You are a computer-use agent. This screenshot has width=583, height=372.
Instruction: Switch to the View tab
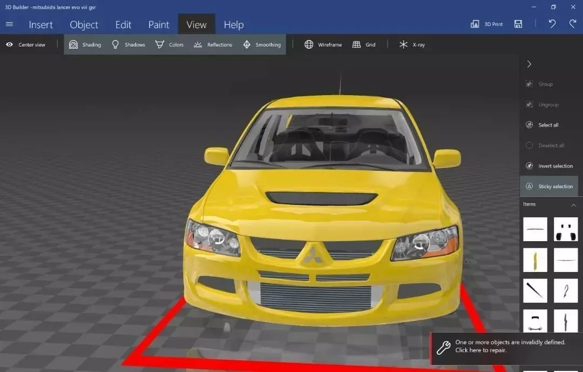[196, 24]
